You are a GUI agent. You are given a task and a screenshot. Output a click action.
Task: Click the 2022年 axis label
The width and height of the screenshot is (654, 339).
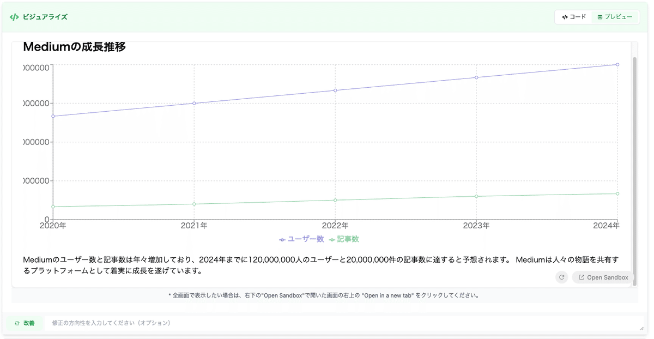click(x=335, y=225)
